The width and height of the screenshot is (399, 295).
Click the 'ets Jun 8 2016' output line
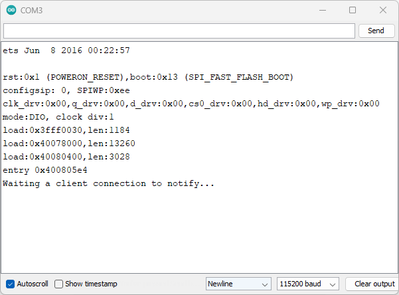click(x=66, y=50)
